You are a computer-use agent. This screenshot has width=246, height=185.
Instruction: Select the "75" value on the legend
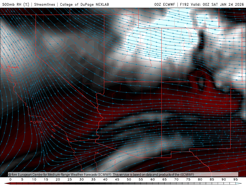(188, 179)
